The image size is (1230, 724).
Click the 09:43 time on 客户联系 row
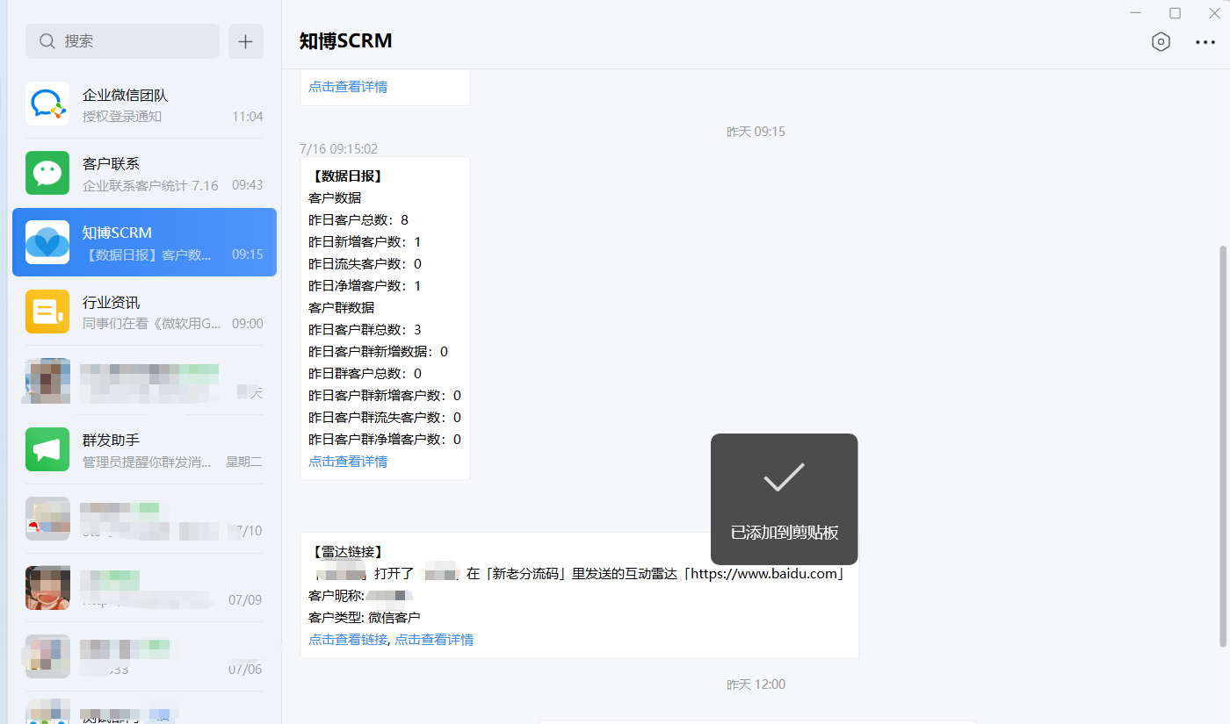tap(248, 186)
